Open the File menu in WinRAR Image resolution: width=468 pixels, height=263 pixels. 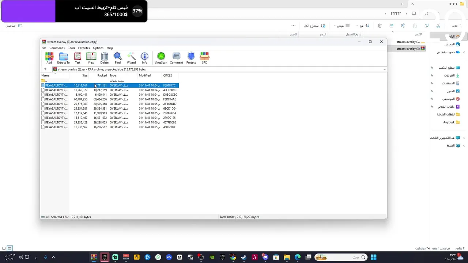(x=44, y=48)
